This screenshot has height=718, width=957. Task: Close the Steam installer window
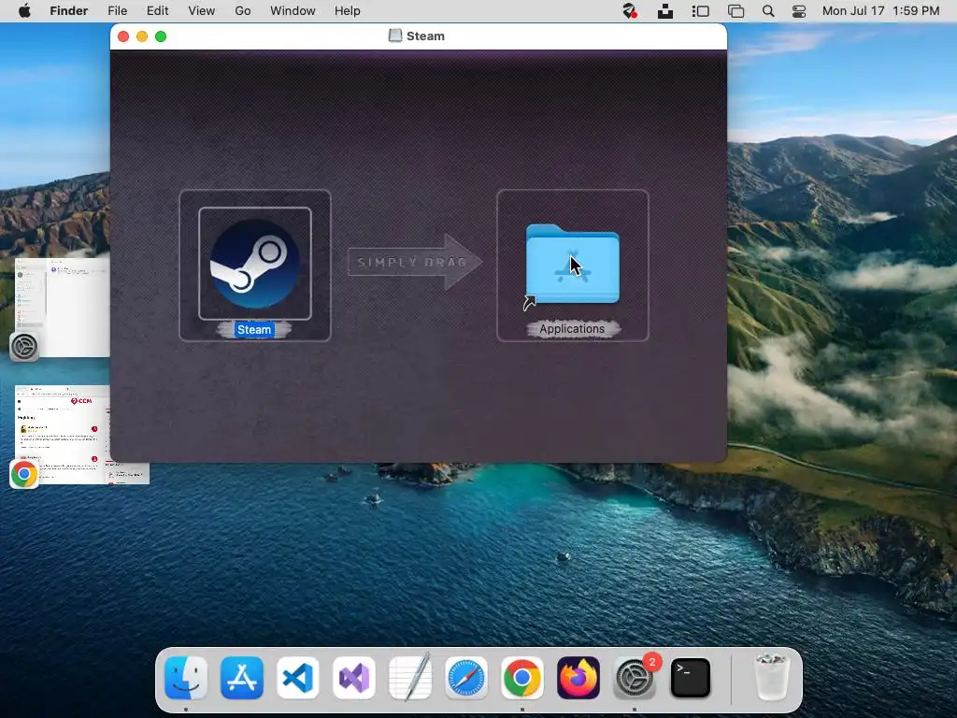coord(123,36)
